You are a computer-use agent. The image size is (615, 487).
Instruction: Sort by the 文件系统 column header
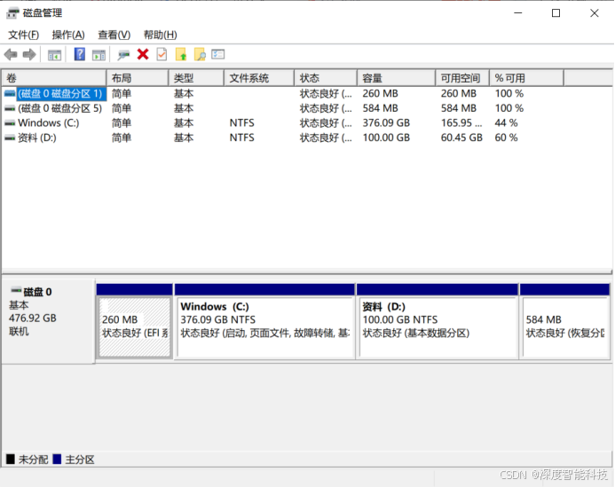[259, 78]
